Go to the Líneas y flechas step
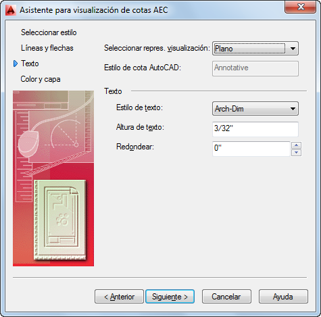This screenshot has width=321, height=317. pos(47,48)
